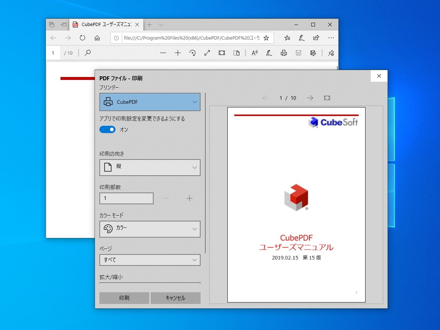Screen dimensions: 440x330
Task: Select the ink annotation pen tool
Action: [x=269, y=52]
